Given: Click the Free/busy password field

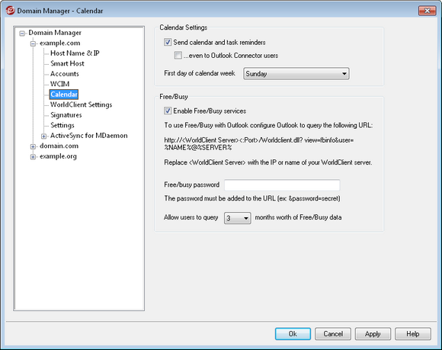Looking at the screenshot, I should 282,185.
